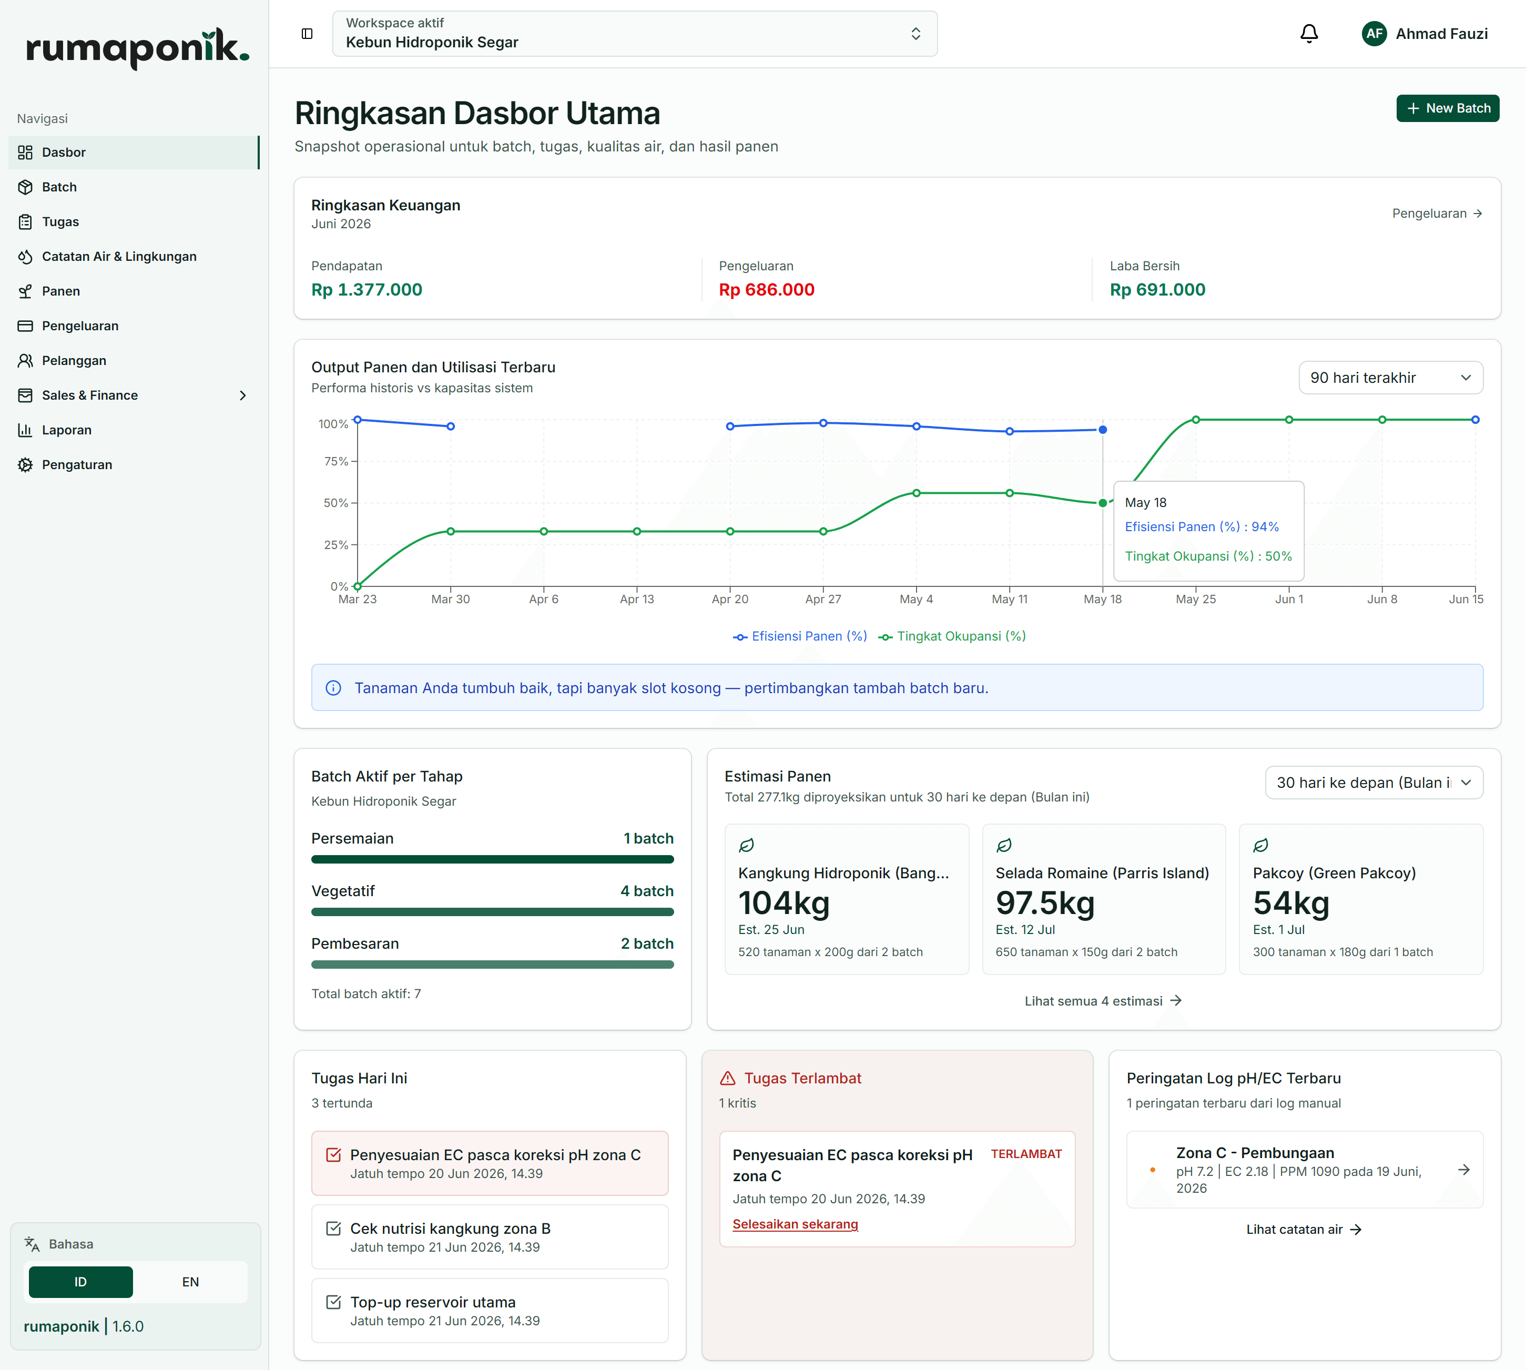
Task: Click the Batch box icon
Action: (x=26, y=187)
